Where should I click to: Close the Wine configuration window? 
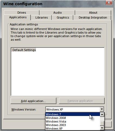[109, 2]
